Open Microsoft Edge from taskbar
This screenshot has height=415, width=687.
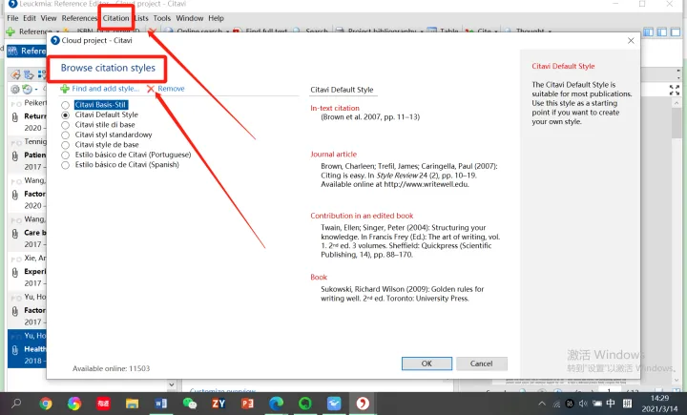(x=276, y=404)
